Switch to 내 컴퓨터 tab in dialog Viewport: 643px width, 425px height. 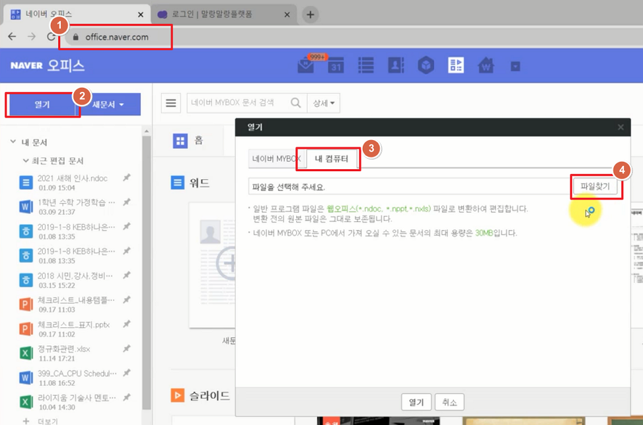click(331, 159)
